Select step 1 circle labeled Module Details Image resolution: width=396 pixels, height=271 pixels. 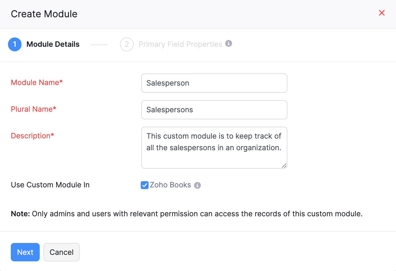pos(15,44)
